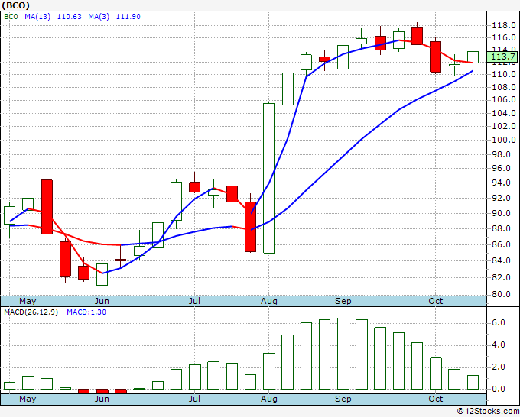The image size is (520, 417).
Task: Click the 118.0 price axis label
Action: pos(504,25)
